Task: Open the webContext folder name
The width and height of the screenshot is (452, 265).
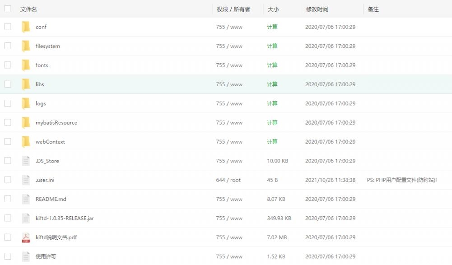Action: (50, 142)
